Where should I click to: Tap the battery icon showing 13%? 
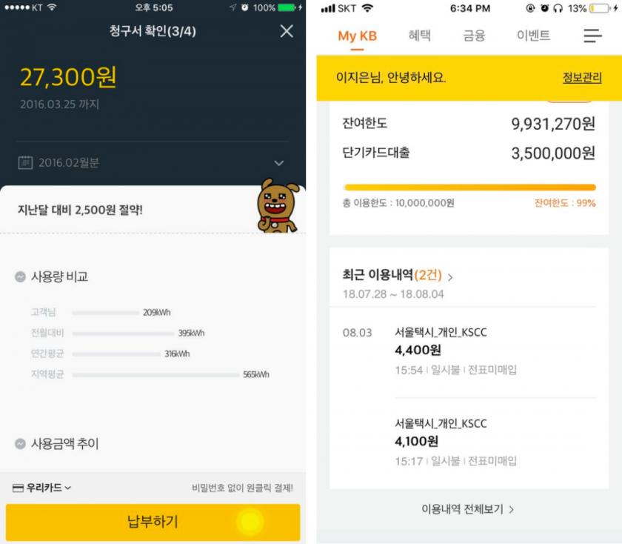point(599,8)
